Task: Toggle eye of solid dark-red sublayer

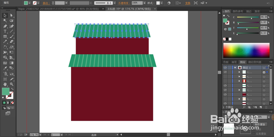Action: click(225, 94)
